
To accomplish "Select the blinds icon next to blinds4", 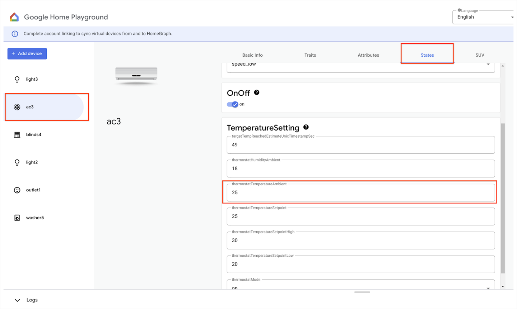I will coord(17,134).
